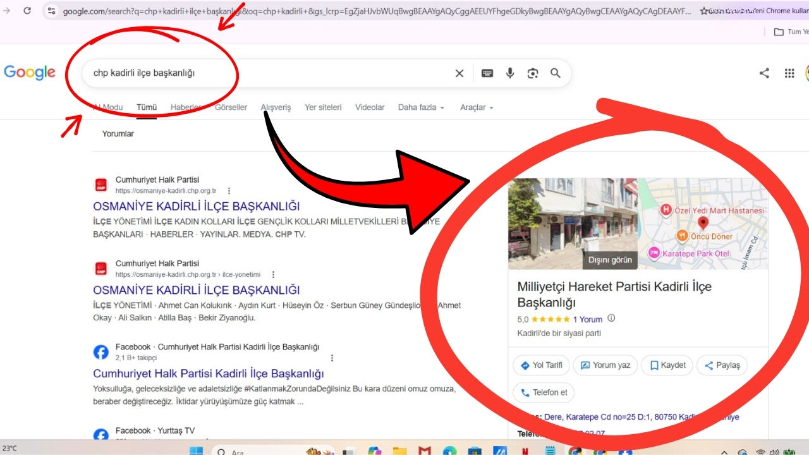Switch to the Videolar tab

tap(370, 107)
